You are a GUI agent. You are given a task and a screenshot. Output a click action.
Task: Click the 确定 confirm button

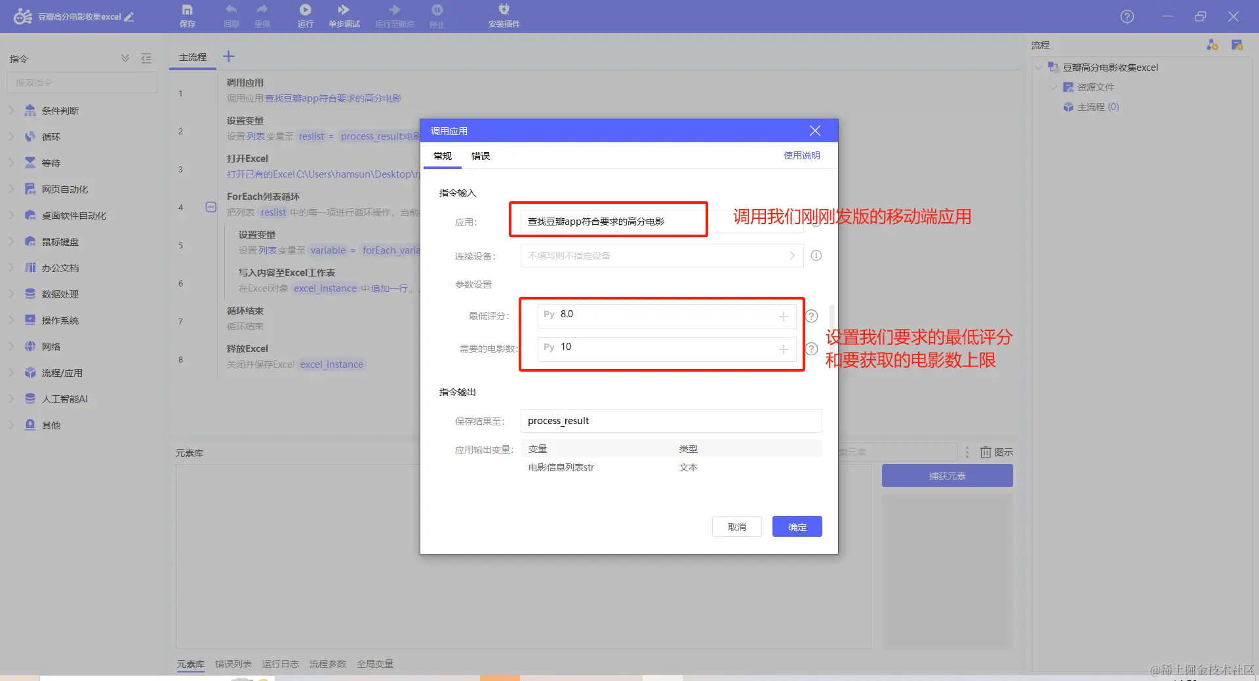tap(797, 526)
